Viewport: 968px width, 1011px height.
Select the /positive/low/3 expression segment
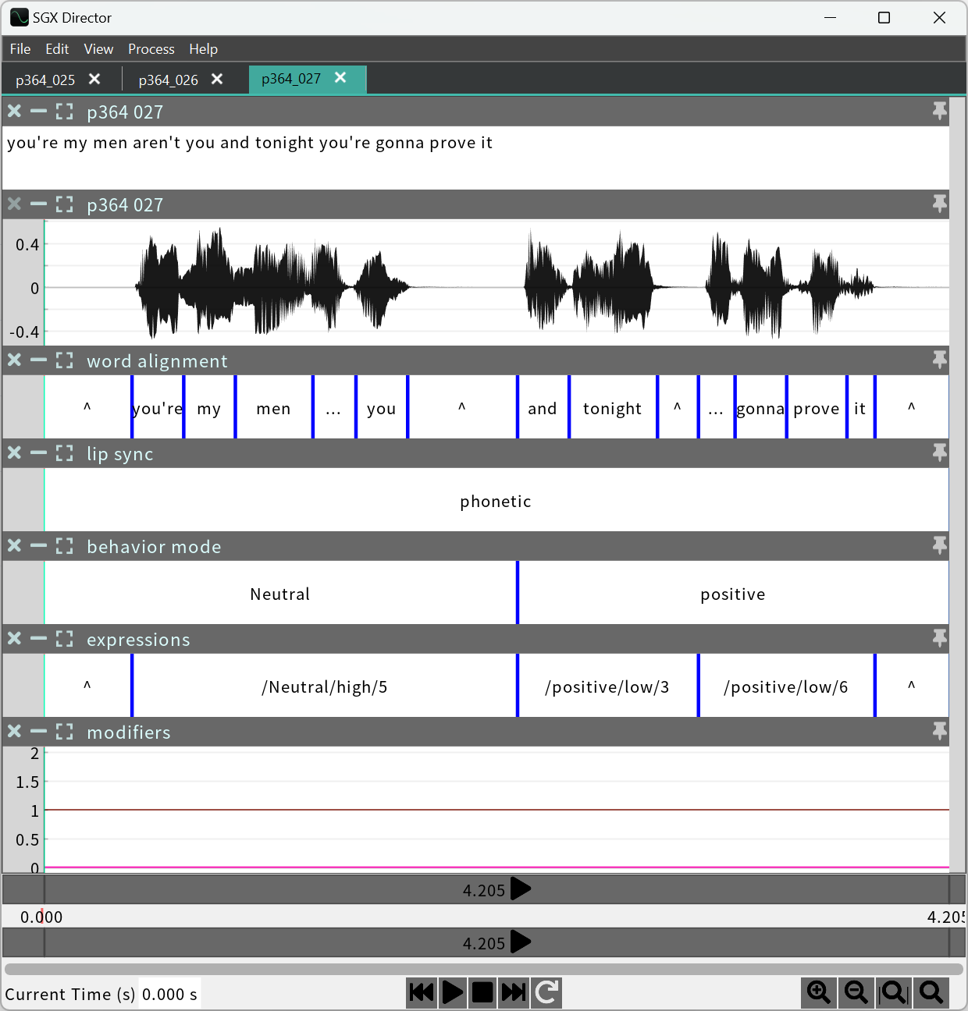[x=607, y=686]
